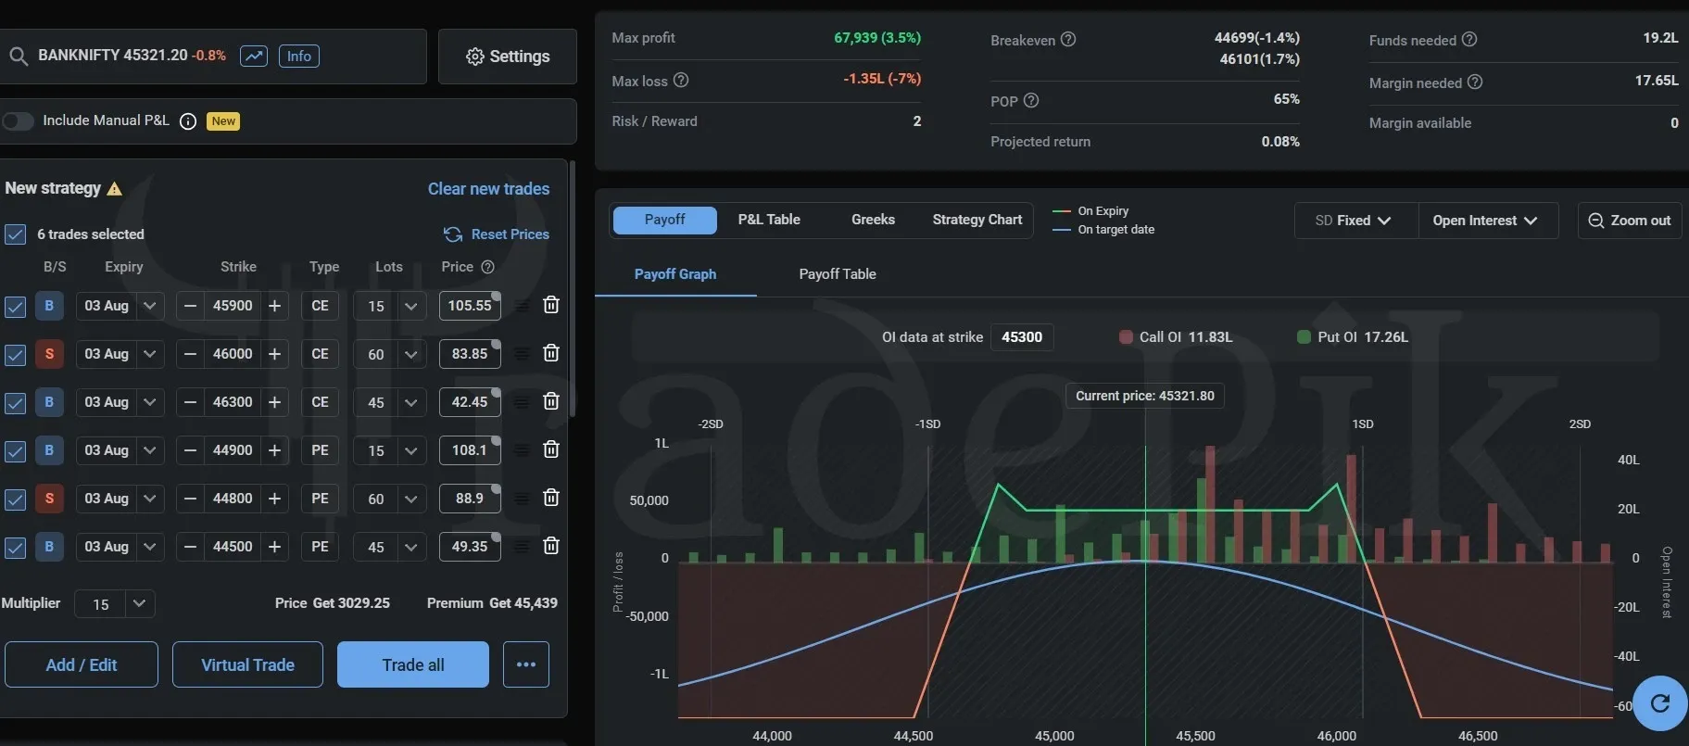Uncheck the 44900 PE trade checkbox
The width and height of the screenshot is (1689, 746).
click(15, 451)
